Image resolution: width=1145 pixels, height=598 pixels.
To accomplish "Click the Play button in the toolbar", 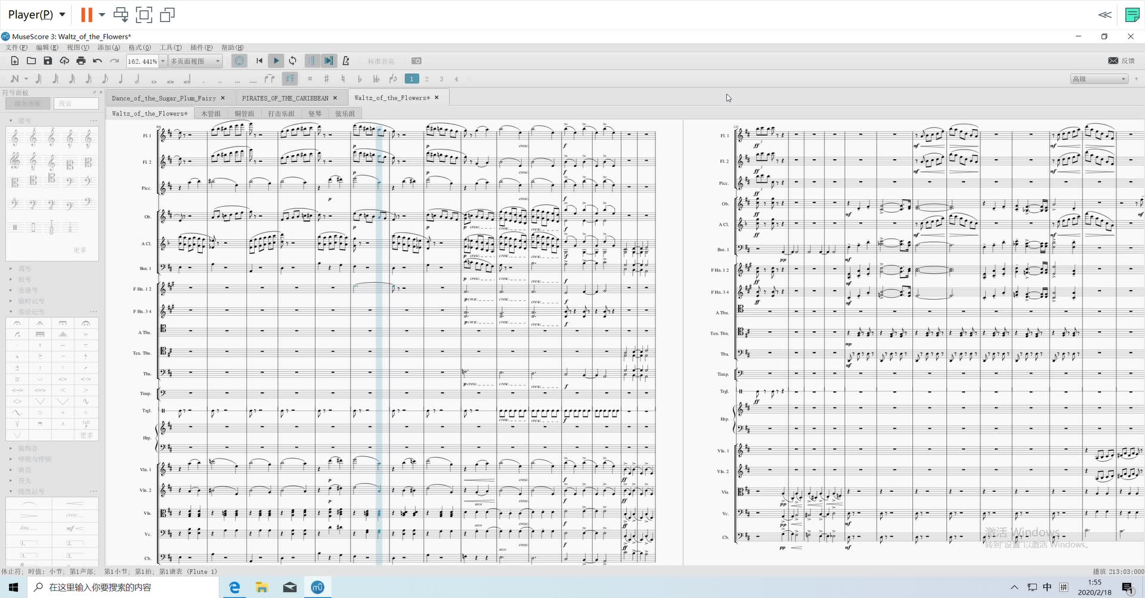I will click(276, 61).
